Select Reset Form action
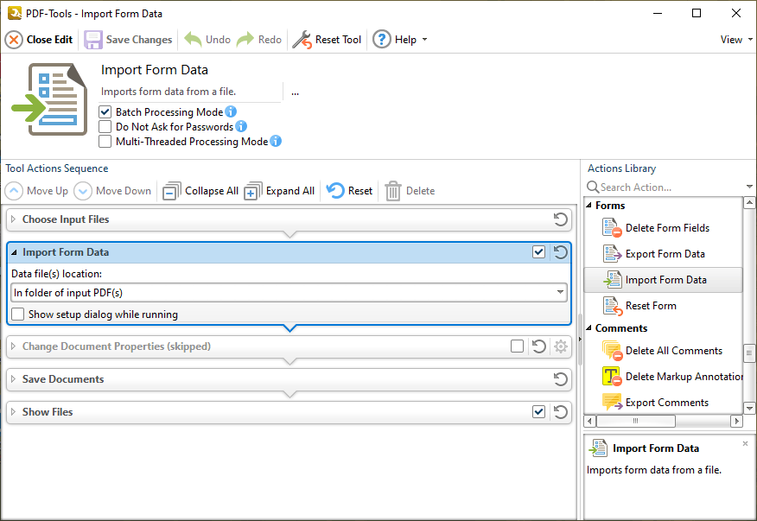The image size is (757, 521). pos(664,306)
